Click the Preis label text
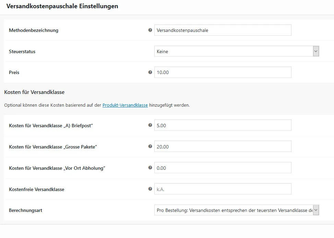This screenshot has height=238, width=334. (14, 72)
